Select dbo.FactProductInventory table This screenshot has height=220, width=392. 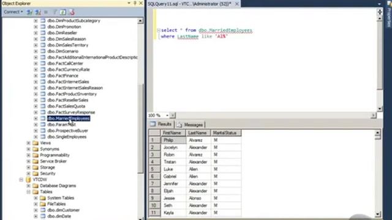point(72,94)
